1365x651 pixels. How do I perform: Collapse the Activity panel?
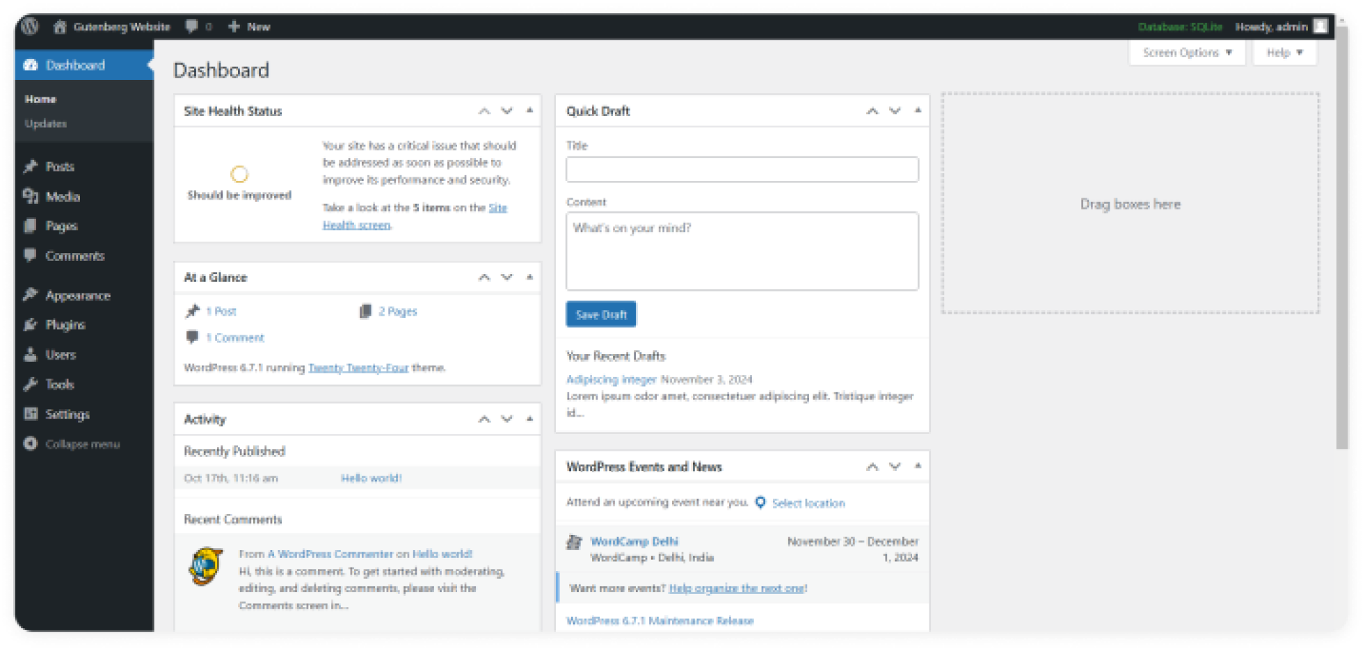tap(530, 419)
